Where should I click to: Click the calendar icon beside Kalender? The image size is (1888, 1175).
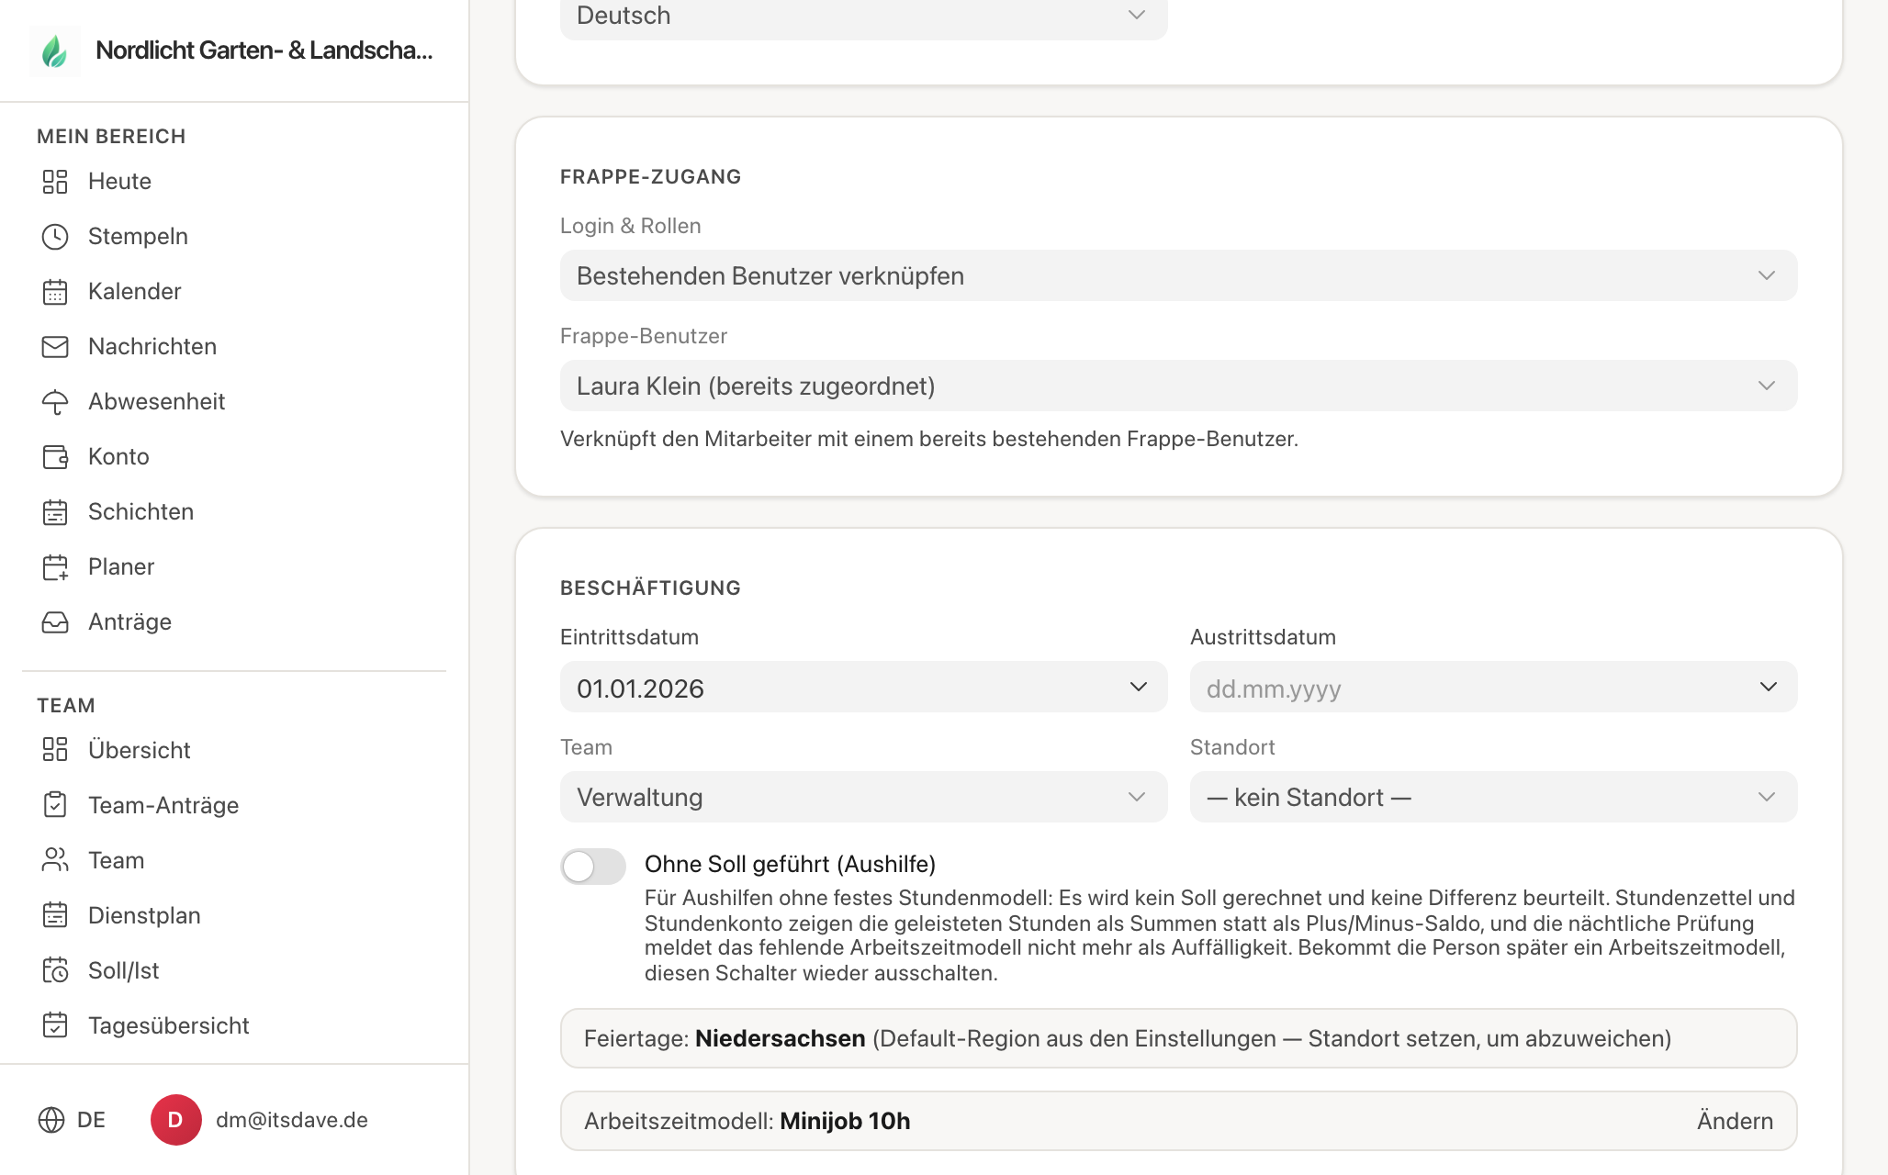[55, 292]
